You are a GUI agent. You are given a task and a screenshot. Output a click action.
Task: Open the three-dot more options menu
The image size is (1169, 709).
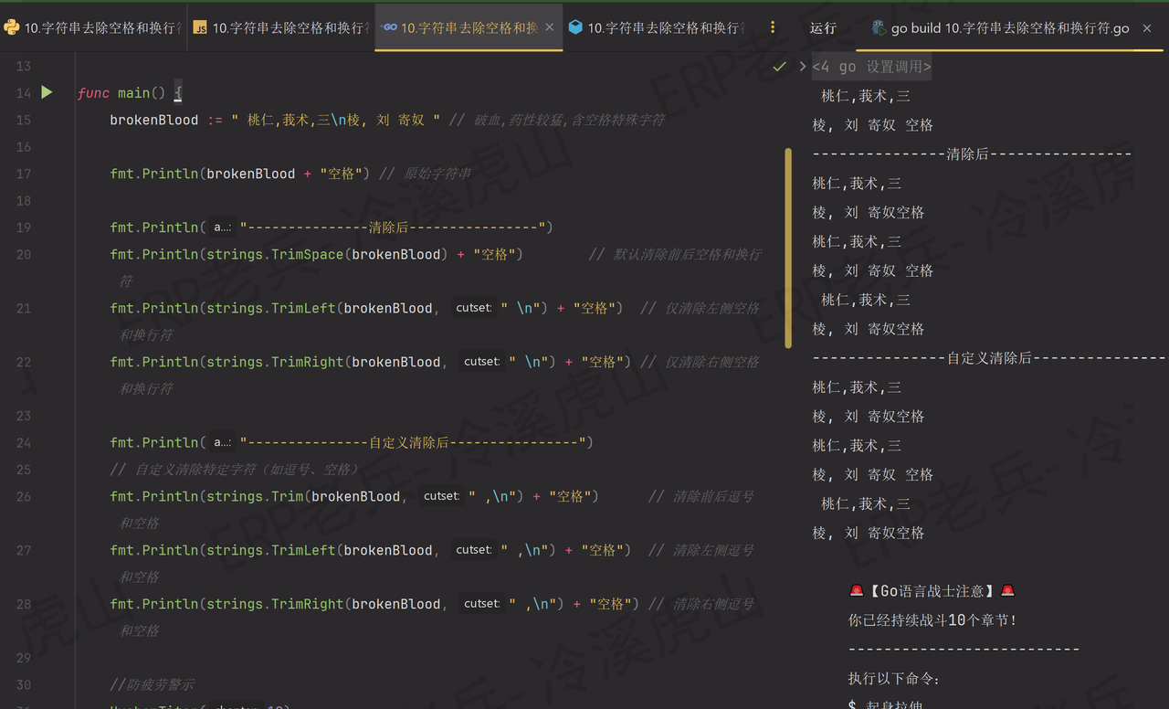tap(773, 27)
